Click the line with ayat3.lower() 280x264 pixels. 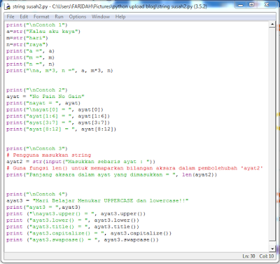coord(73,221)
